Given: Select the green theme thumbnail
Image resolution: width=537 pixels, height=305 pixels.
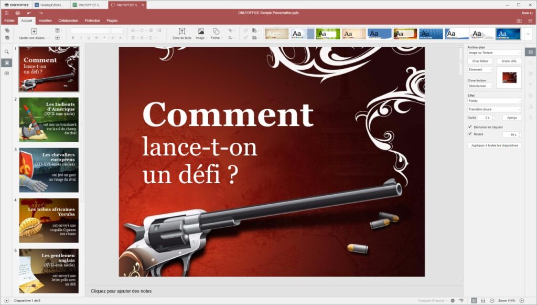Looking at the screenshot, I should pos(328,34).
